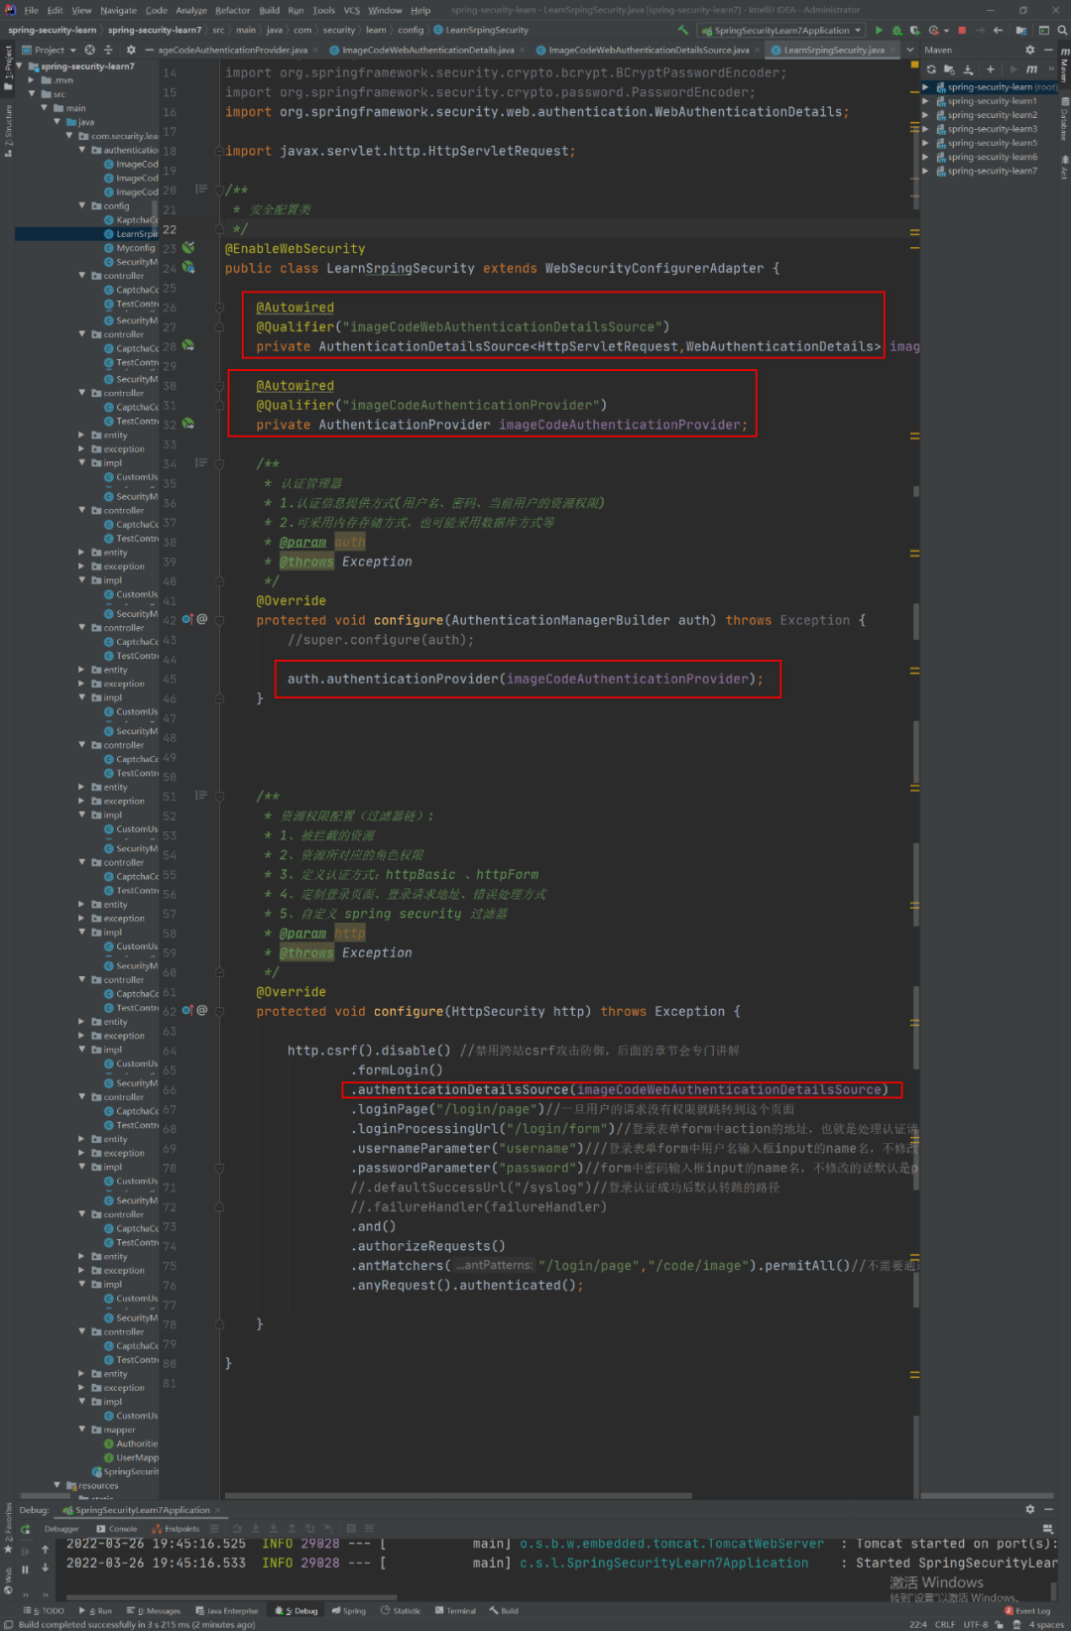The width and height of the screenshot is (1071, 1631).
Task: Fold Javadoc comment at line 20
Action: tap(220, 189)
